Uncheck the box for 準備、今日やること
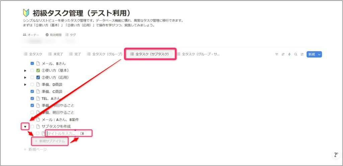This screenshot has width=343, height=166. 32,105
